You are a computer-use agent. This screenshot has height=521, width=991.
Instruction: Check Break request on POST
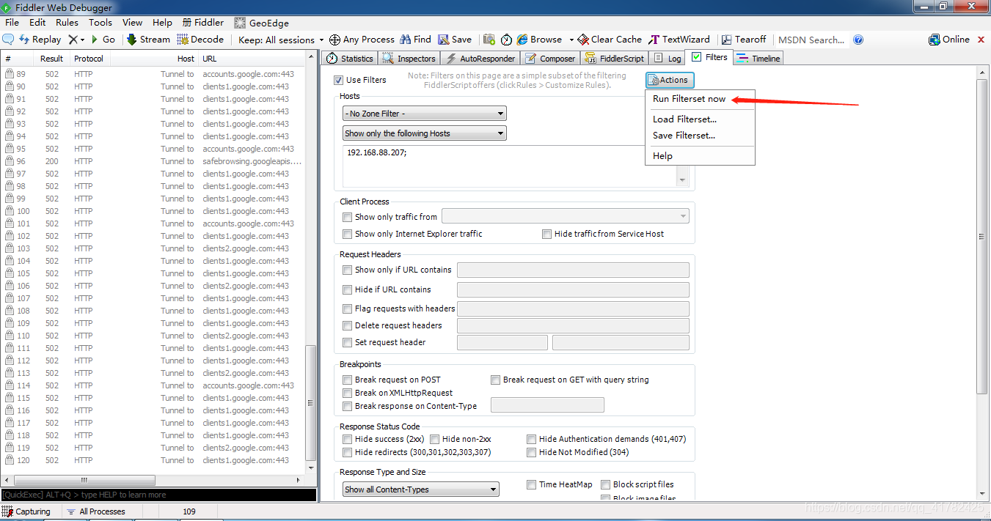[348, 380]
